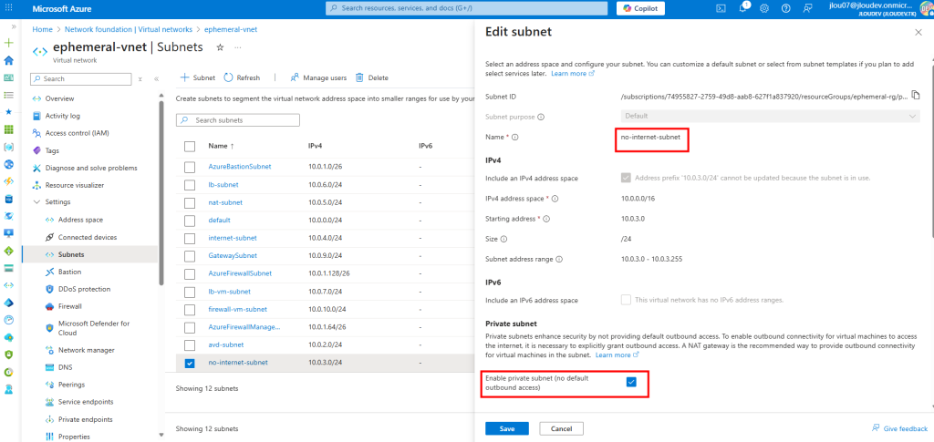Sort subnets by Name column

[x=221, y=147]
